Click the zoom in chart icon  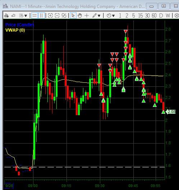pyautogui.click(x=50, y=15)
